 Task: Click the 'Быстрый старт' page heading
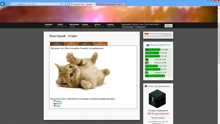coord(63,36)
